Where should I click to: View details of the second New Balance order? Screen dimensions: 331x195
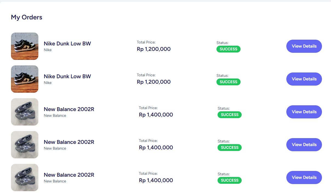(304, 145)
